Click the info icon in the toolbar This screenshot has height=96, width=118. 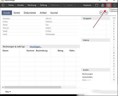click(x=115, y=5)
